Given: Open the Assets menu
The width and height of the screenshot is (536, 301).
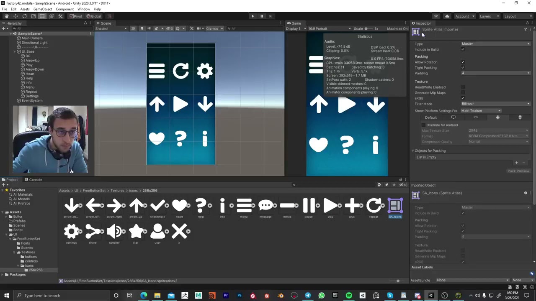Looking at the screenshot, I should click(25, 9).
